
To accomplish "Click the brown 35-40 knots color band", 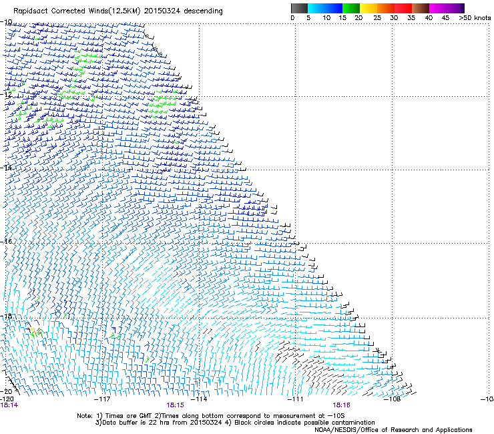I will click(x=421, y=8).
